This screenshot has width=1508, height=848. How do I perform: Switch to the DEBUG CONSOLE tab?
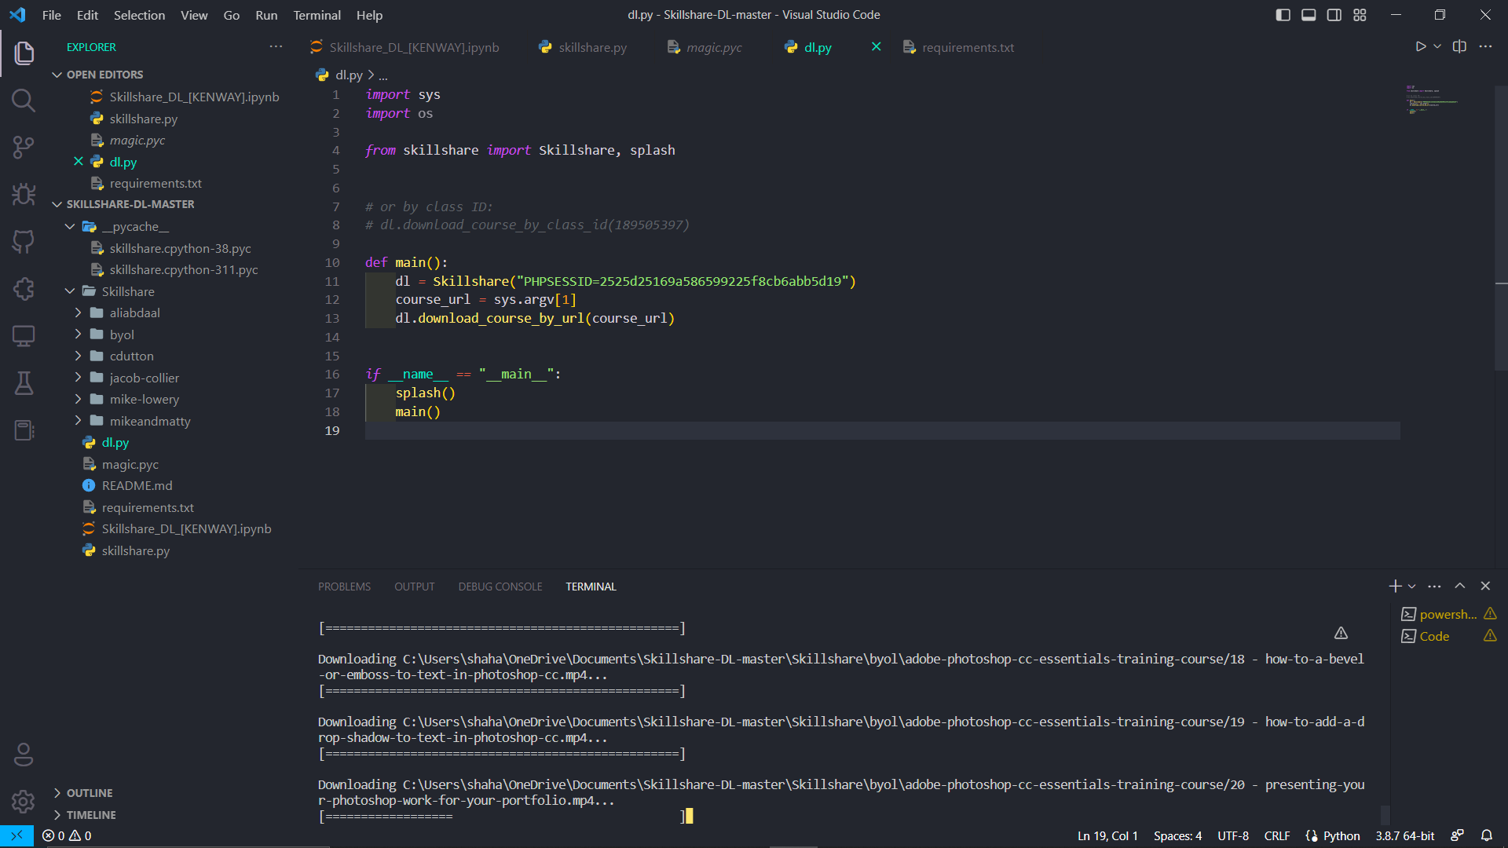click(x=500, y=587)
